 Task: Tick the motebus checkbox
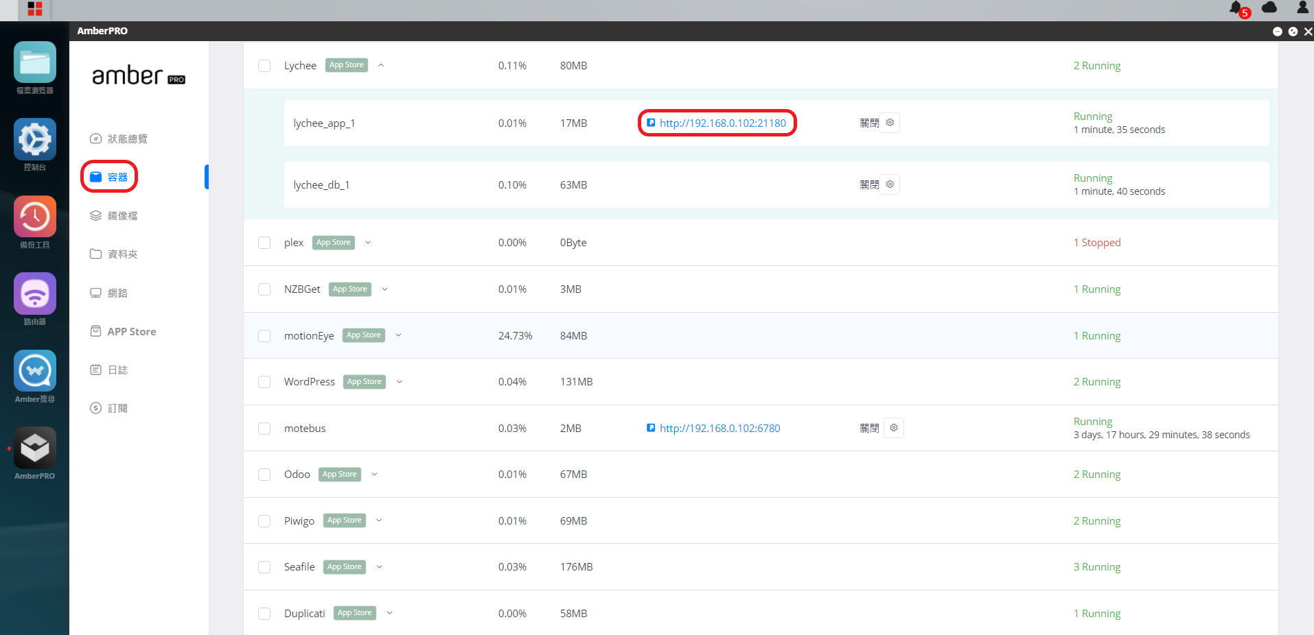pyautogui.click(x=264, y=429)
